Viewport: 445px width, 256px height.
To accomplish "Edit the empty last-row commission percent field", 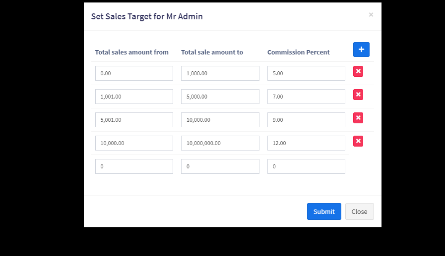I will (x=306, y=166).
